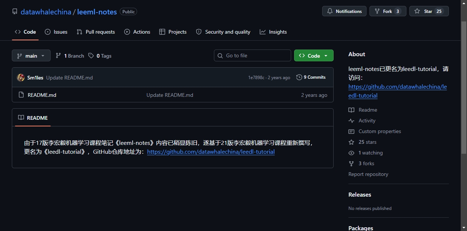Fork the repository
467x231 pixels.
[388, 11]
